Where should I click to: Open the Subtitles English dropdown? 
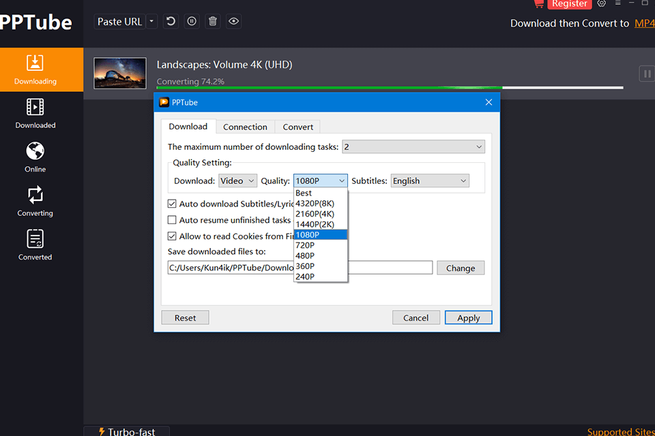(x=430, y=181)
